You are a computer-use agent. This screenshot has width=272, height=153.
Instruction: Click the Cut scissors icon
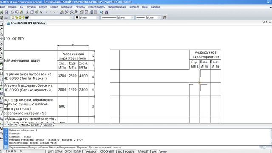click(27, 12)
